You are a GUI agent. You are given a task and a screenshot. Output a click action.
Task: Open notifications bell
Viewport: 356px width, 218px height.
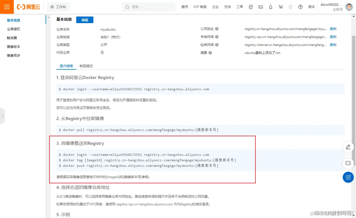click(x=271, y=7)
